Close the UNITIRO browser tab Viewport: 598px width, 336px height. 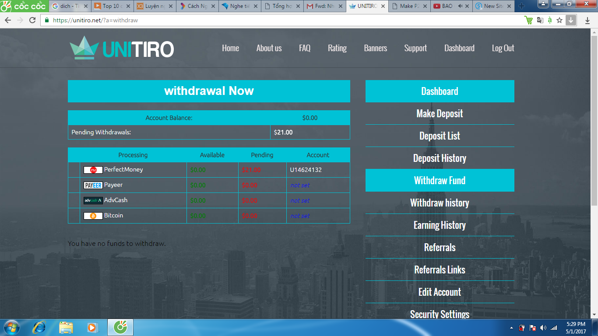tap(382, 7)
